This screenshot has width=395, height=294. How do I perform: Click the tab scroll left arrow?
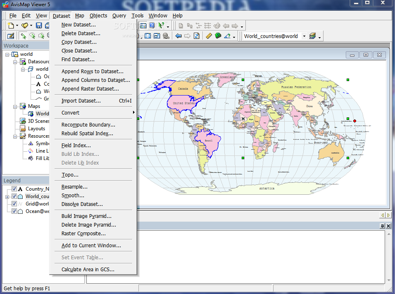point(383,215)
